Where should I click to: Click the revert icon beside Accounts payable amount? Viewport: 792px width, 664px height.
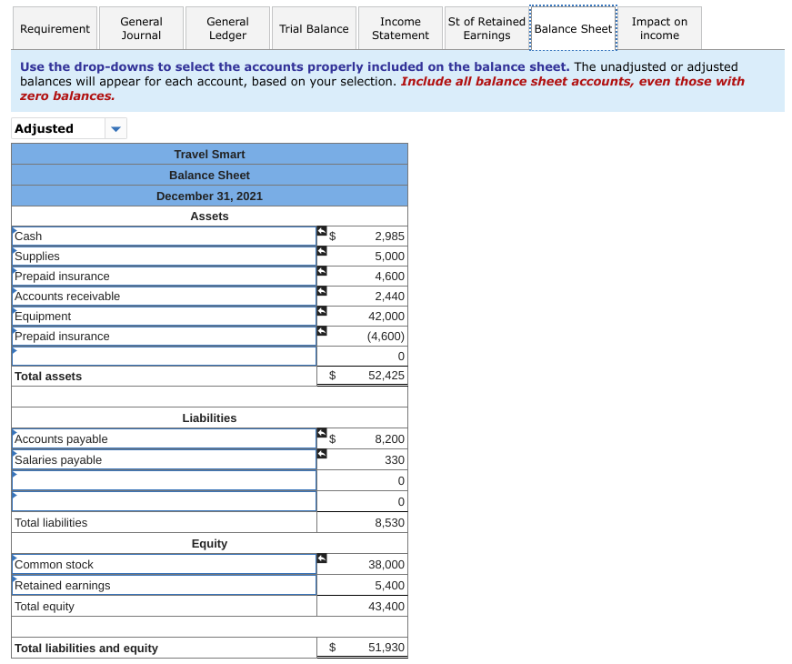click(x=320, y=435)
